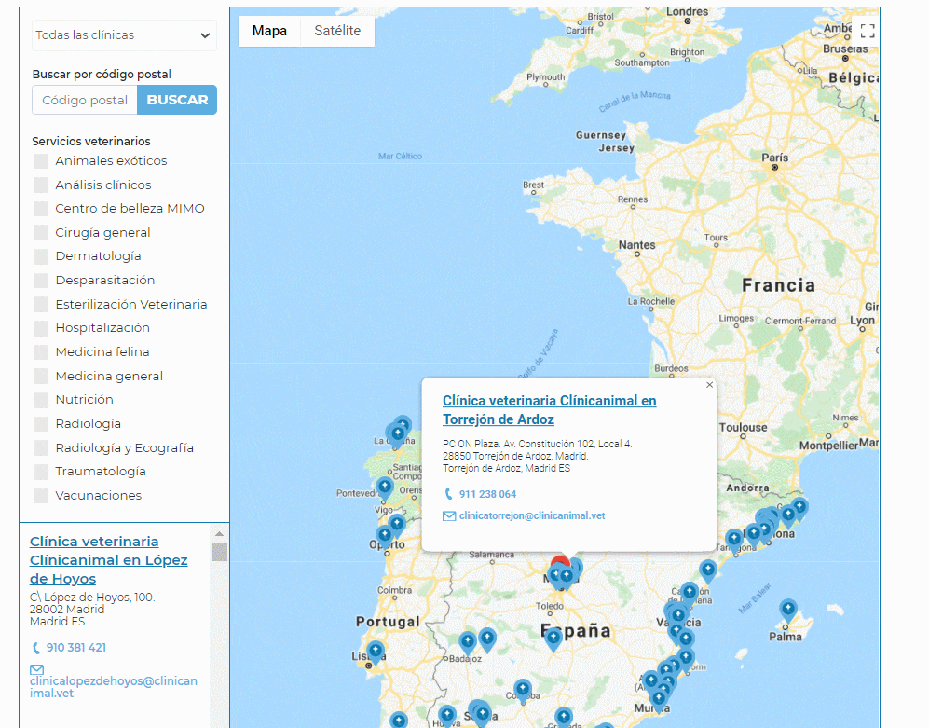
Task: Click the BUSCAR button
Action: 177,100
